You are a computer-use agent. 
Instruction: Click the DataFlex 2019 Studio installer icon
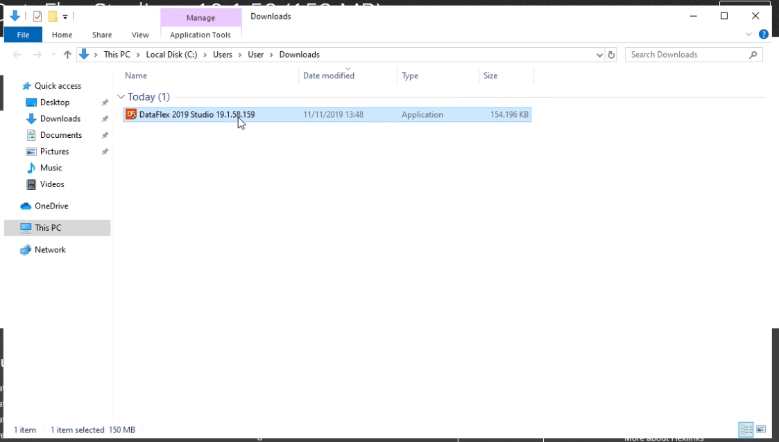[131, 114]
